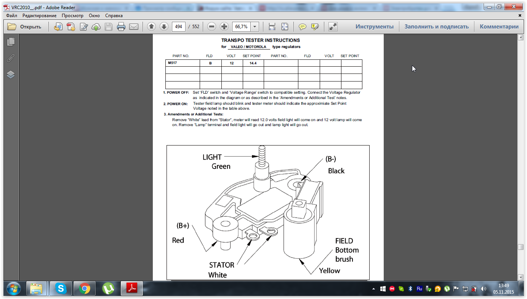The width and height of the screenshot is (527, 299).
Task: Click the Open folder icon in the toolbar
Action: (12, 27)
